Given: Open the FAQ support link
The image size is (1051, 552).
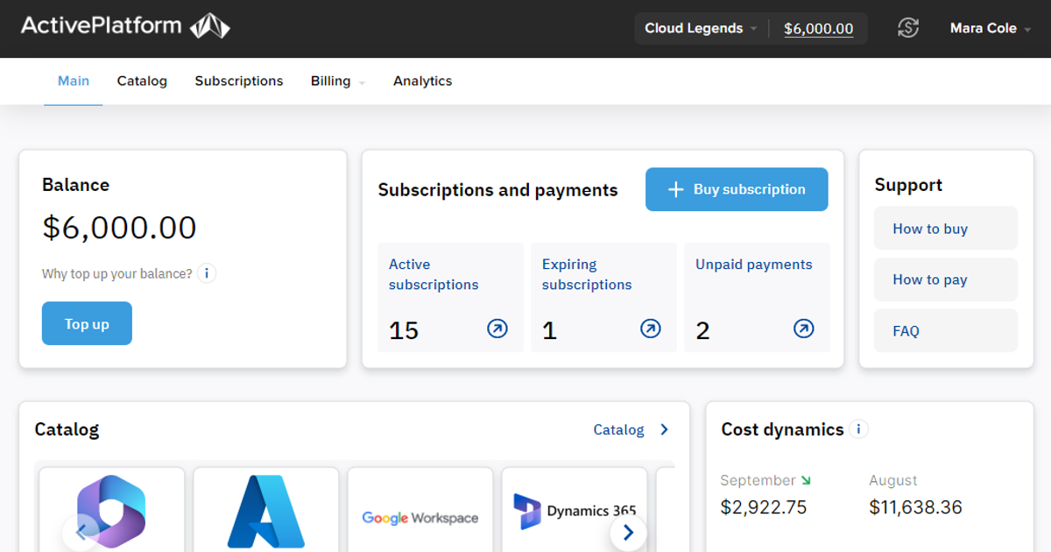Looking at the screenshot, I should coord(905,330).
